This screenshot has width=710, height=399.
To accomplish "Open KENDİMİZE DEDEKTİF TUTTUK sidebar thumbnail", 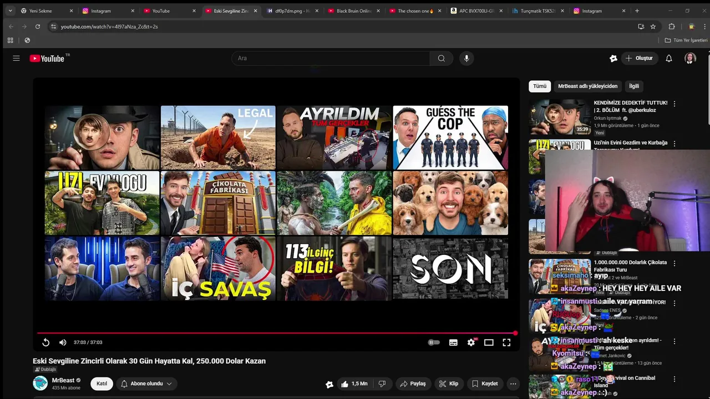I will pos(560,117).
